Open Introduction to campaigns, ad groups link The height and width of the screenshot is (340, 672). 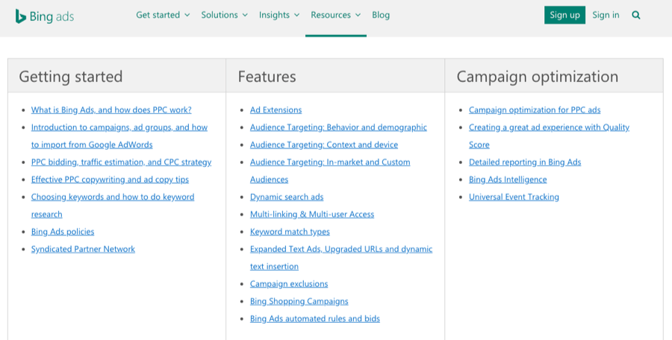click(x=119, y=136)
